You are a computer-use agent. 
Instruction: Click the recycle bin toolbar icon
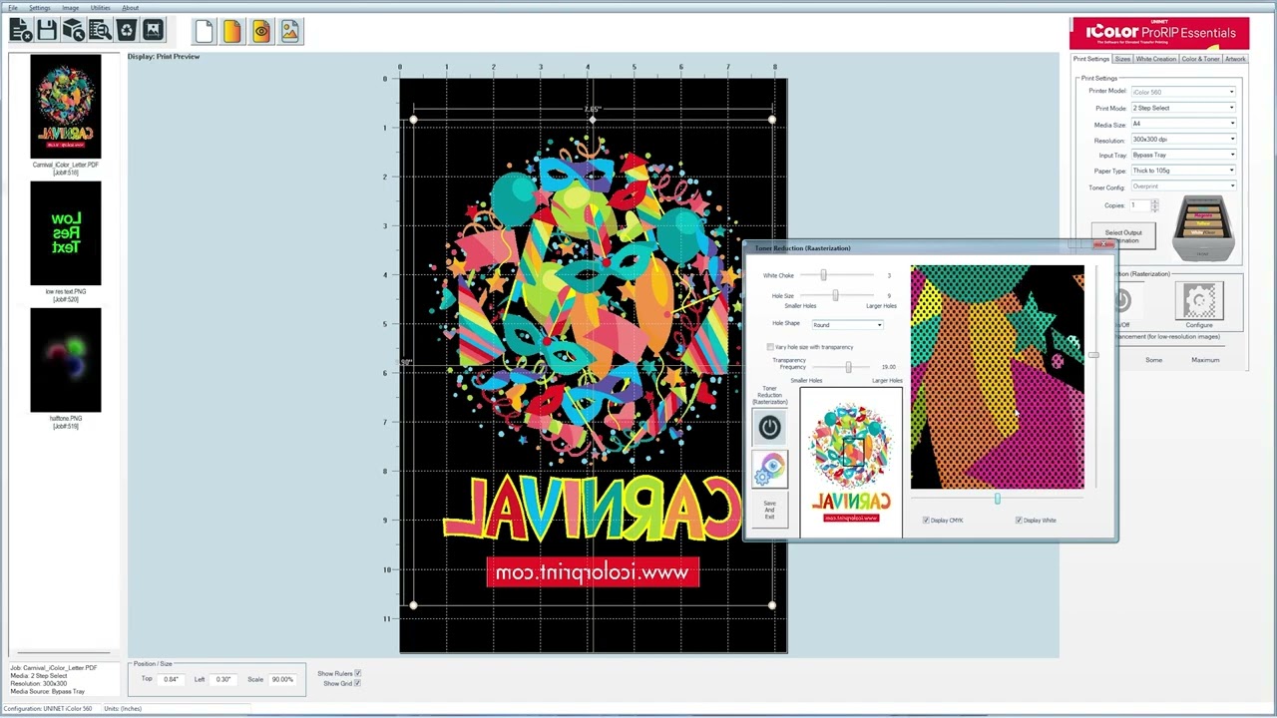(127, 31)
